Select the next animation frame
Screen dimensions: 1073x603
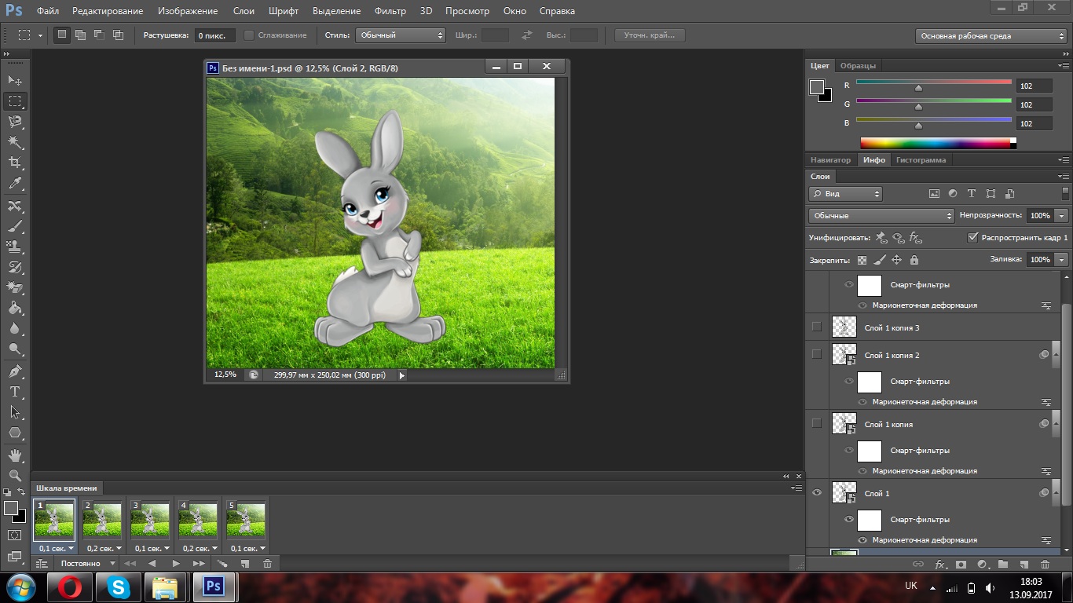click(x=199, y=564)
